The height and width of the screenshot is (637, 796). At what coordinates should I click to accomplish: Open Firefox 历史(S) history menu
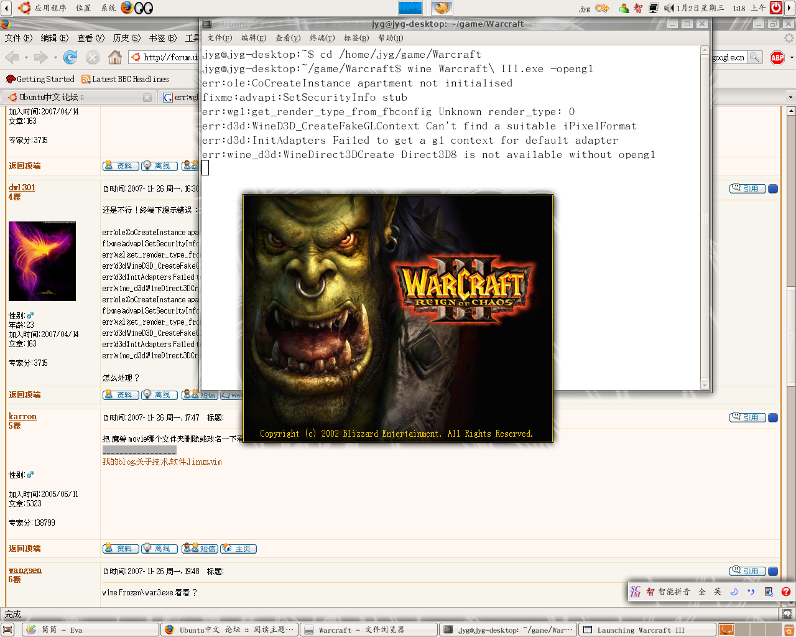tap(127, 38)
